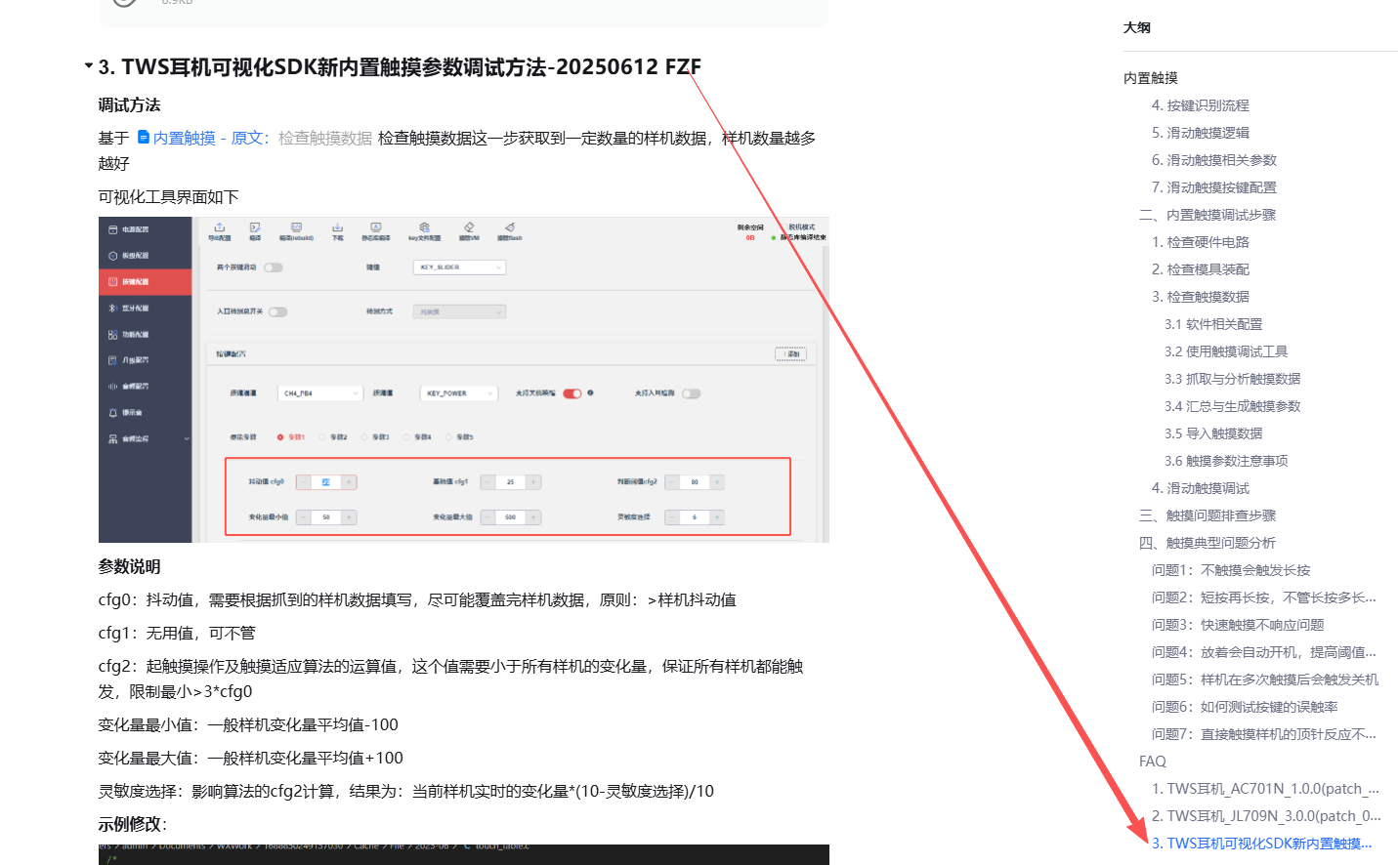Viewport: 1398px width, 865px height.
Task: Go to outline item 3.2 使用触摸调试工具
Action: coord(1226,351)
